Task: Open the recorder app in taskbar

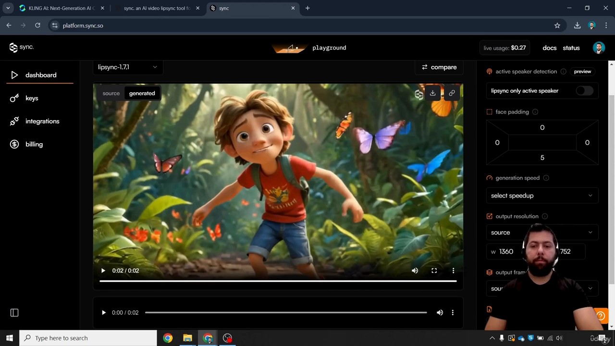Action: tap(228, 338)
